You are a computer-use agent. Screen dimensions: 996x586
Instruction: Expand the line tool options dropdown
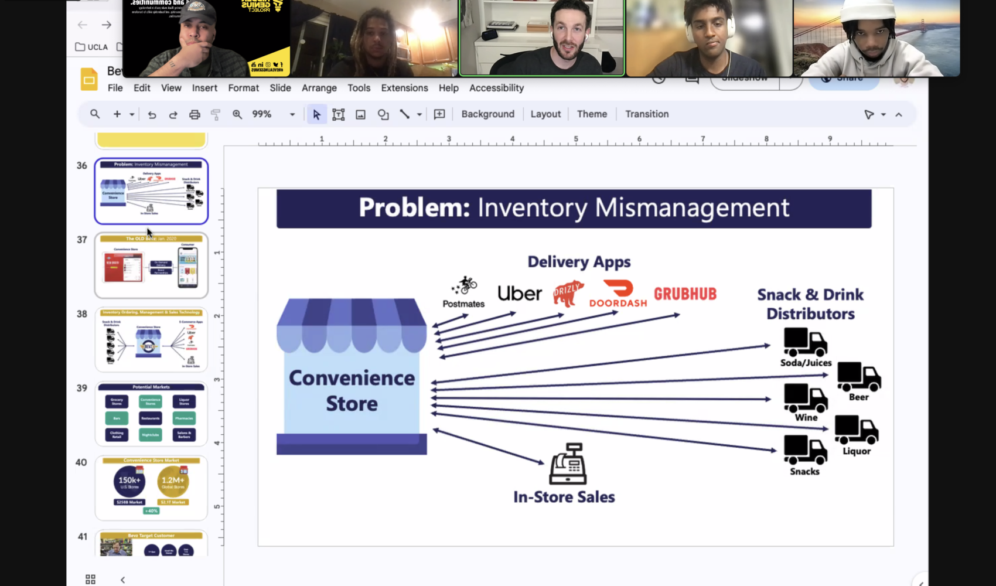[x=419, y=115]
